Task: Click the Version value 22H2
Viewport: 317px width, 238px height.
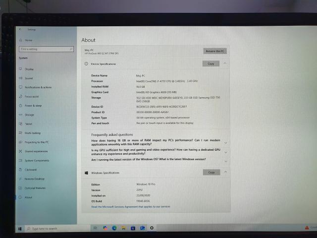Action: pos(140,190)
